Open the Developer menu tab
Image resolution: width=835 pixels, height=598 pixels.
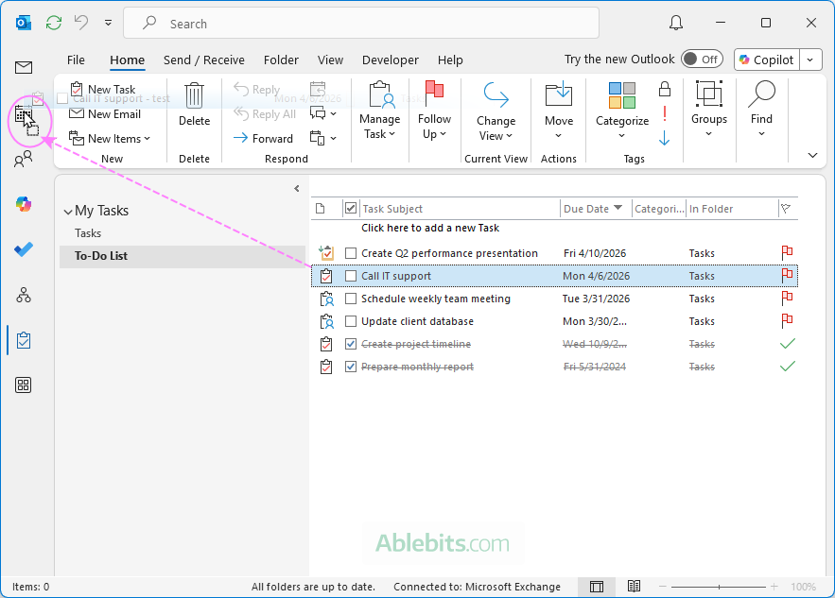pos(390,60)
